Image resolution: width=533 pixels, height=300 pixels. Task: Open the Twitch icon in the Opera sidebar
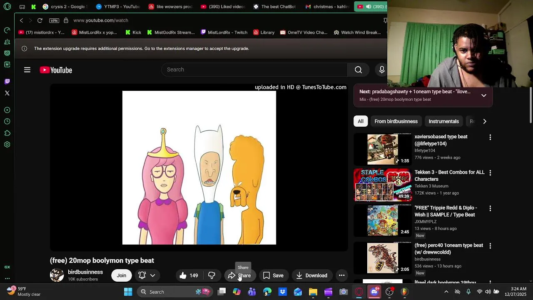coord(7,81)
